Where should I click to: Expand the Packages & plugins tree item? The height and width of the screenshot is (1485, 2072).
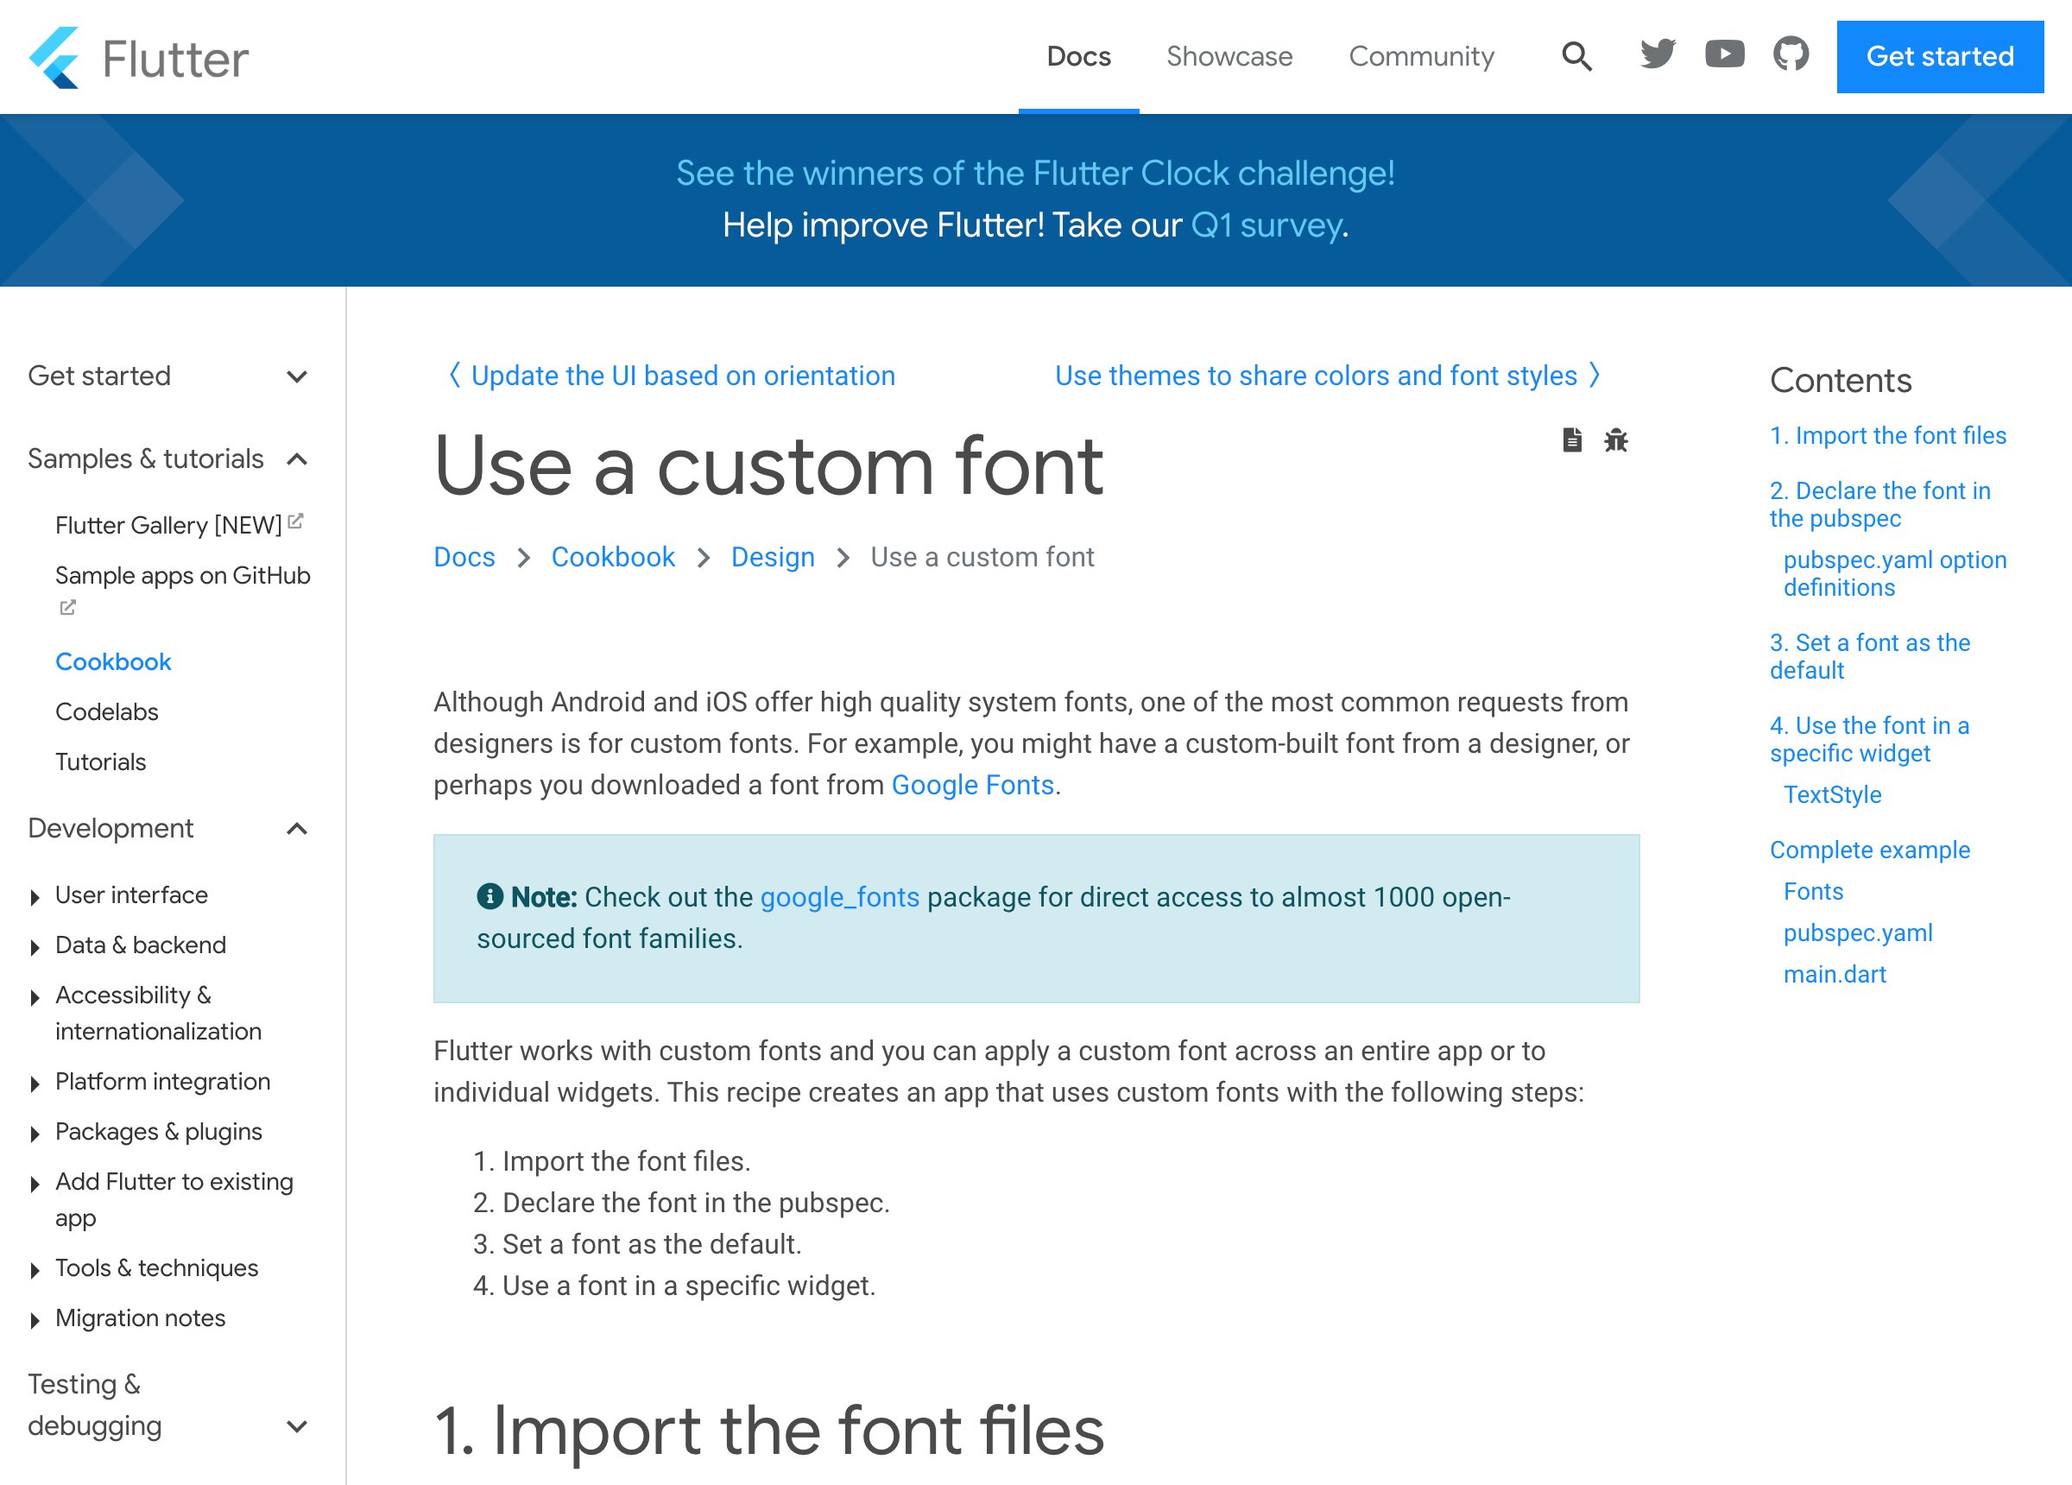[x=35, y=1134]
